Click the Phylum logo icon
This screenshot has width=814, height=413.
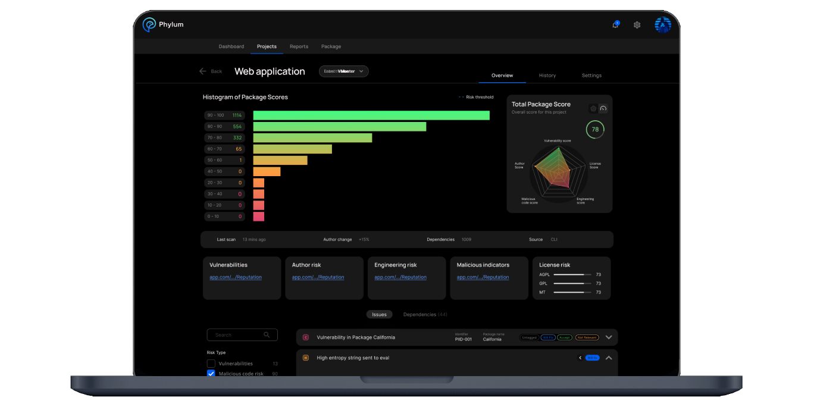pyautogui.click(x=149, y=24)
